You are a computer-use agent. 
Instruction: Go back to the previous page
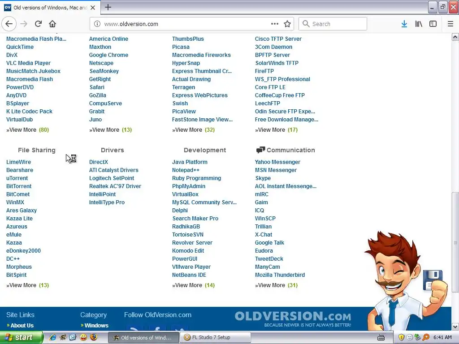click(x=9, y=24)
